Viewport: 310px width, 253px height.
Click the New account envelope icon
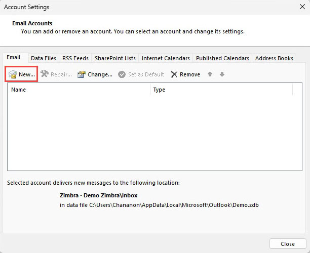13,74
